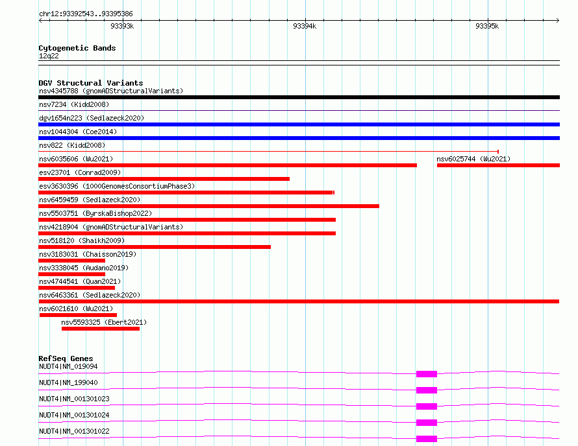Open nsv7234 (Kidd2008) variant label
578x446 pixels.
74,104
